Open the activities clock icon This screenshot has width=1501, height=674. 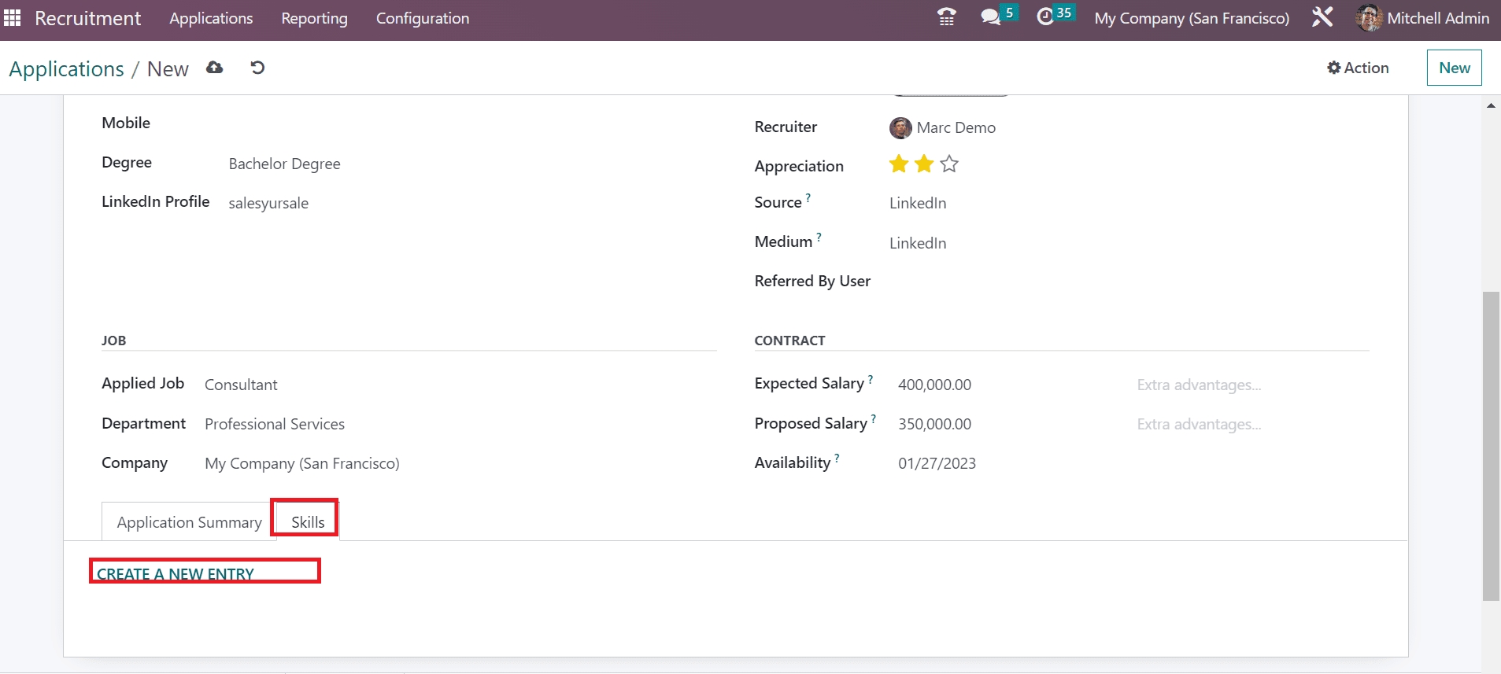(x=1045, y=17)
